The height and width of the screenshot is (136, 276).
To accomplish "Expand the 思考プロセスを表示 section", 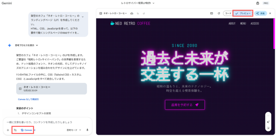I will click(x=26, y=45).
